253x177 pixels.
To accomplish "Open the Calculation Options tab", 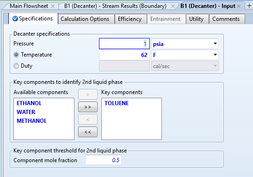I will [x=86, y=19].
